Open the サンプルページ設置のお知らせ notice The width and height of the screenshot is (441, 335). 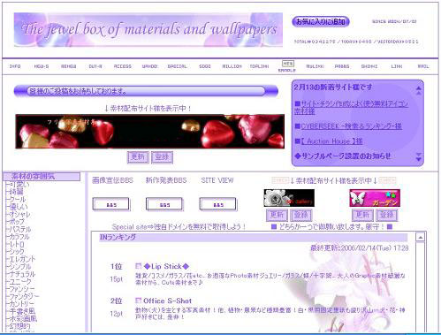343,156
